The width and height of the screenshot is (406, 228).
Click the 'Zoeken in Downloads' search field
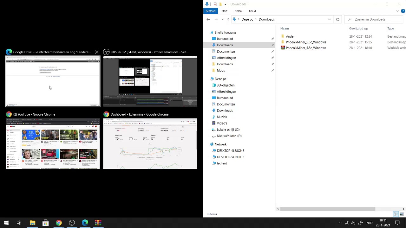(x=374, y=19)
